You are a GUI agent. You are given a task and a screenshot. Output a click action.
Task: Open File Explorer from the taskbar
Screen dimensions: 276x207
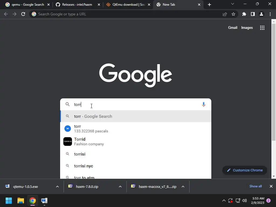[20, 201]
